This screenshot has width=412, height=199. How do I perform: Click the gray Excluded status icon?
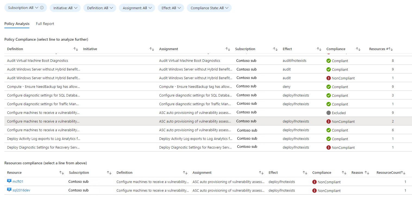(329, 113)
